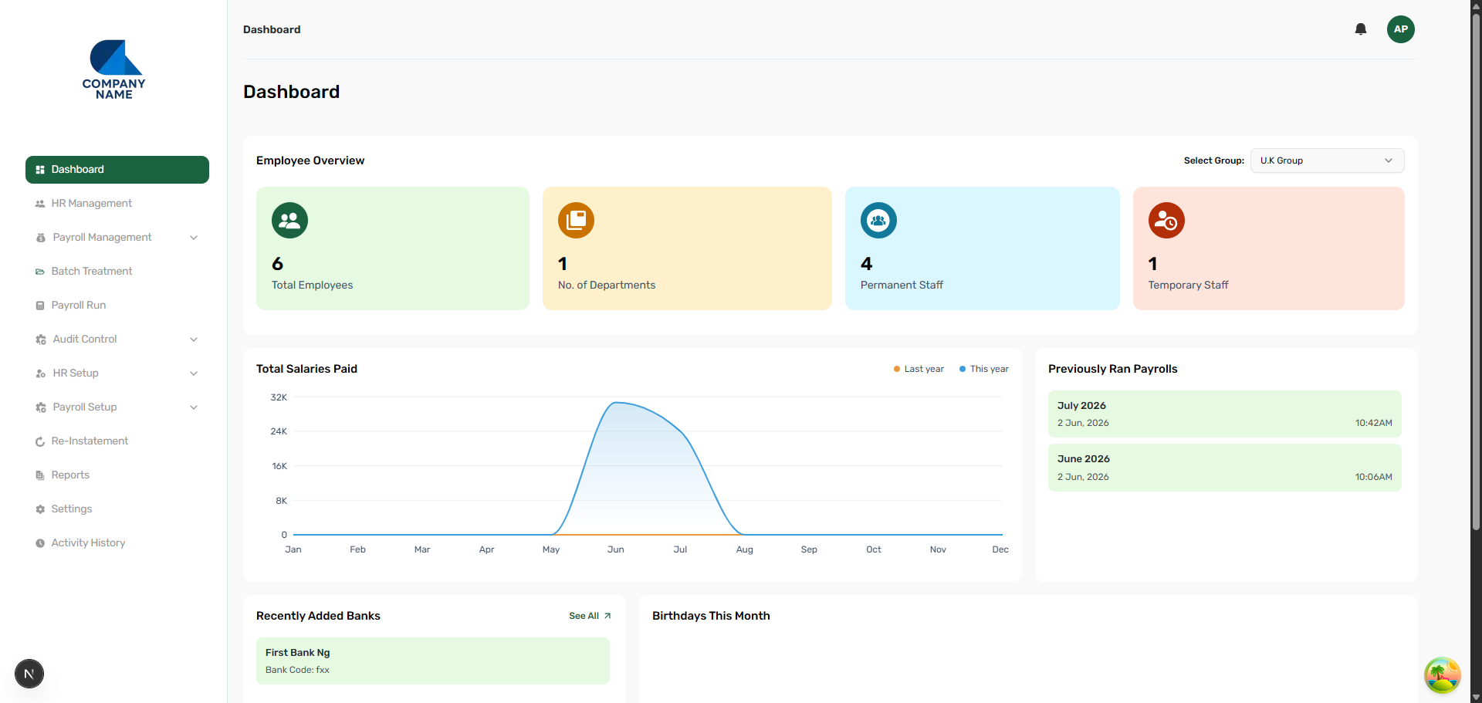Click the beach palm tree floating icon
This screenshot has width=1482, height=703.
pos(1442,675)
